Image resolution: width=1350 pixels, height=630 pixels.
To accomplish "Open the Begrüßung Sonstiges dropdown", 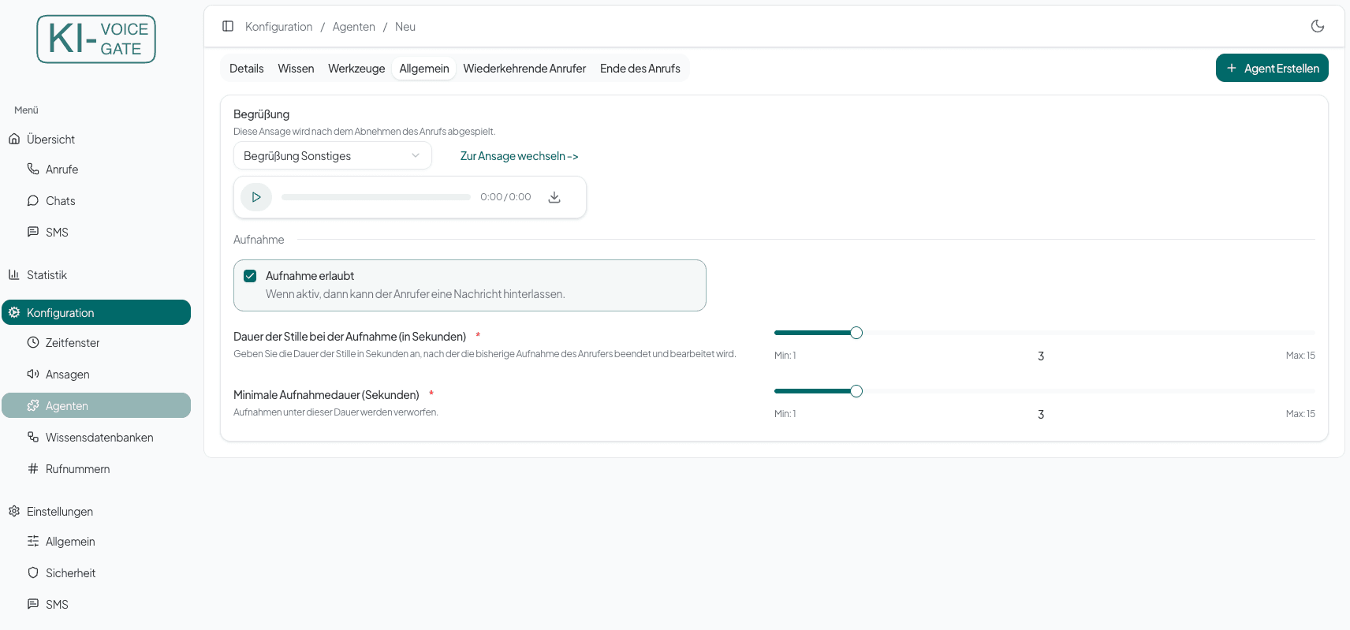I will pos(333,156).
